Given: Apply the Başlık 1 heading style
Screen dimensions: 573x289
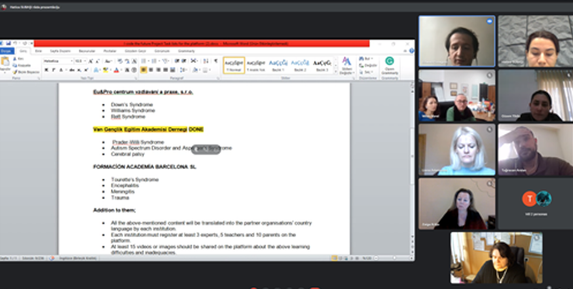Looking at the screenshot, I should point(278,64).
